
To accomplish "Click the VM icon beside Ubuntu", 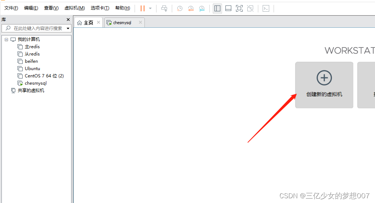I will (x=20, y=69).
